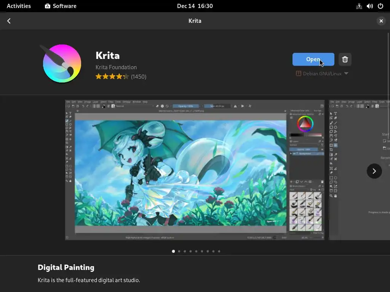390x292 pixels.
Task: Open the Software app menu in top bar
Action: (x=61, y=6)
